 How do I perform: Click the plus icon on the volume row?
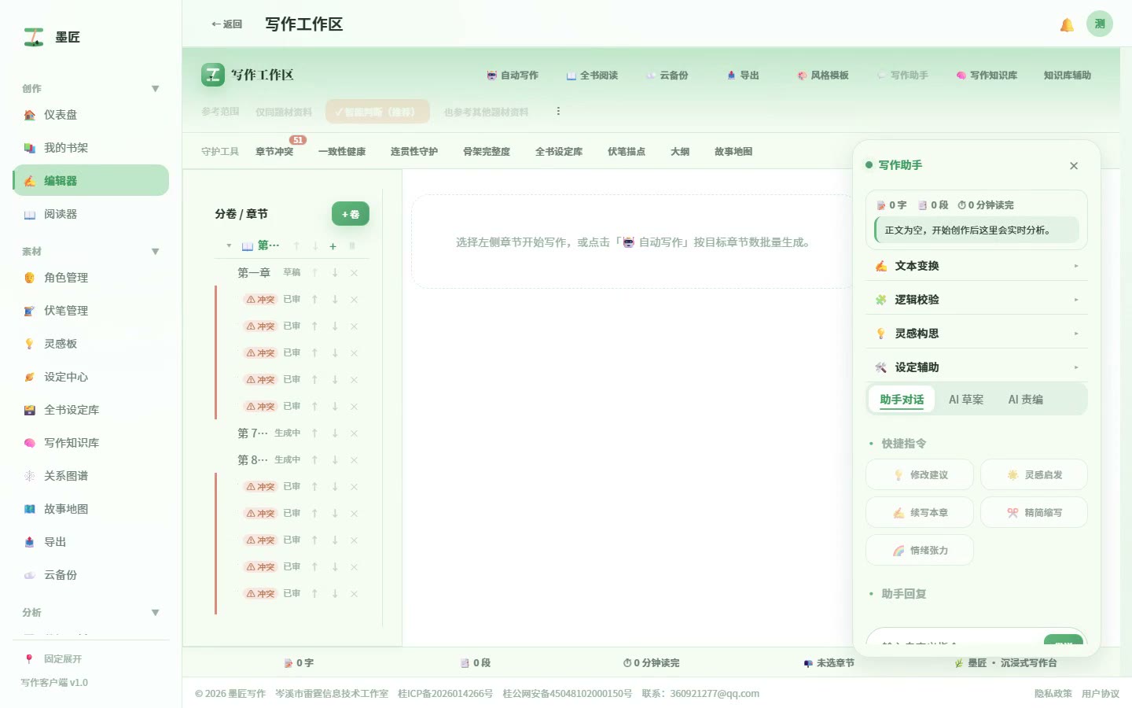[333, 246]
